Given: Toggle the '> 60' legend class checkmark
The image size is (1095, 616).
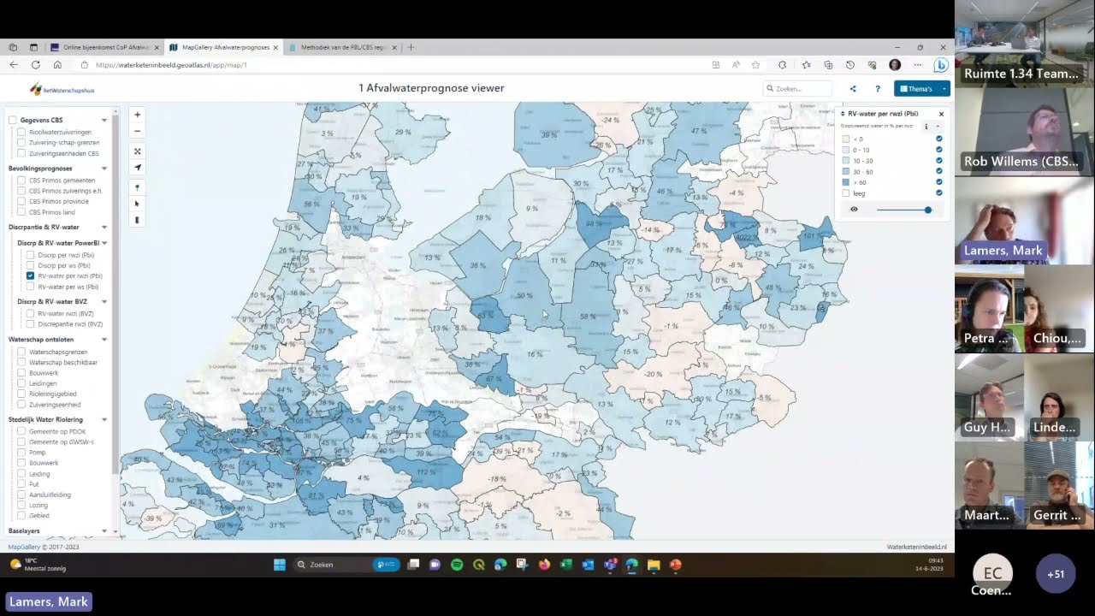Looking at the screenshot, I should click(x=938, y=182).
